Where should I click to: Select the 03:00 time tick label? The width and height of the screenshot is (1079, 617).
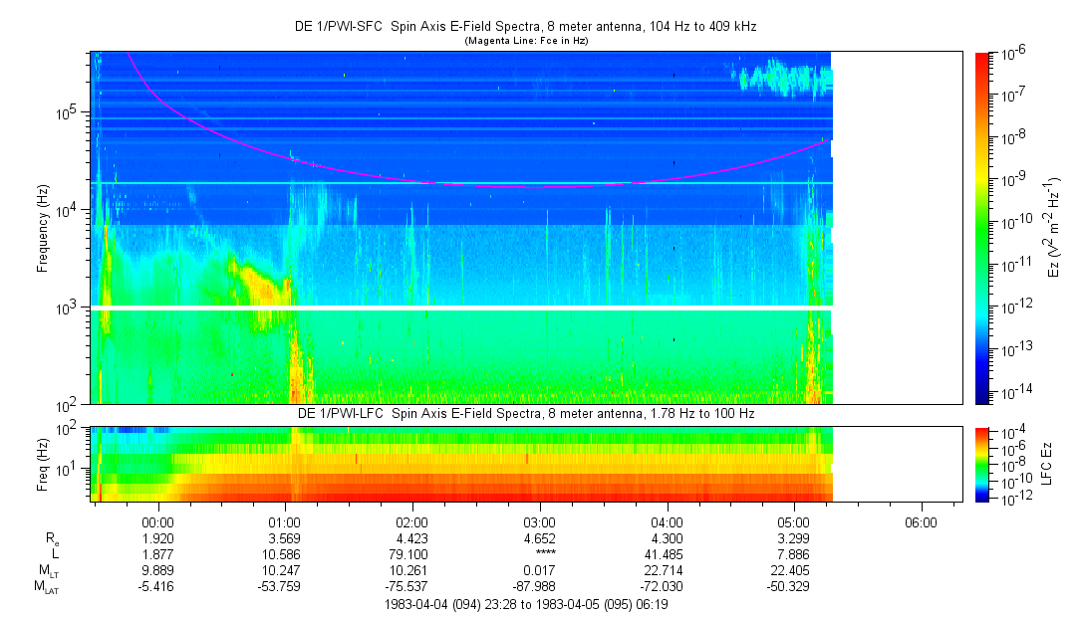pyautogui.click(x=539, y=521)
